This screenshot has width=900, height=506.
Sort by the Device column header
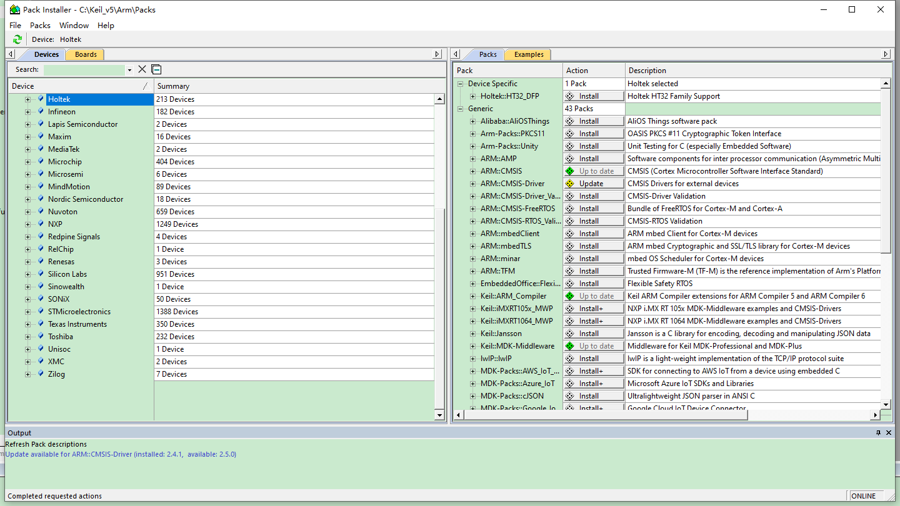pyautogui.click(x=81, y=86)
